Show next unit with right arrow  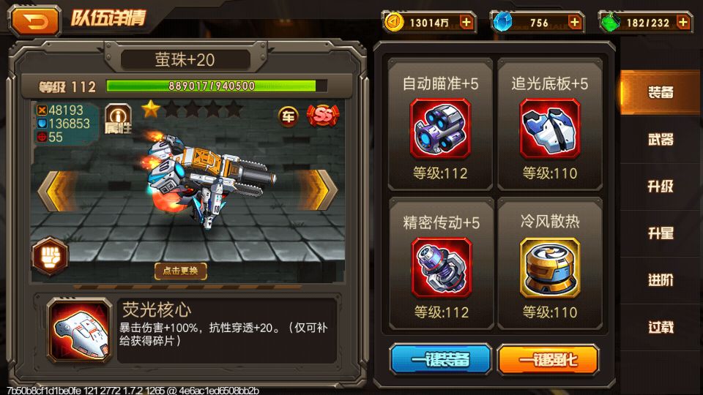click(x=317, y=189)
